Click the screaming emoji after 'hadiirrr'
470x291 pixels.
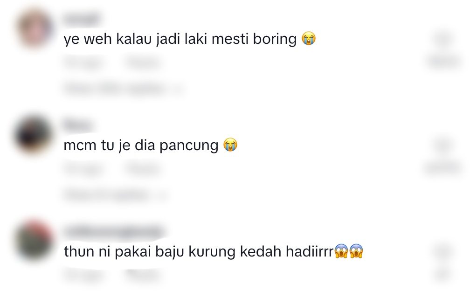click(348, 251)
